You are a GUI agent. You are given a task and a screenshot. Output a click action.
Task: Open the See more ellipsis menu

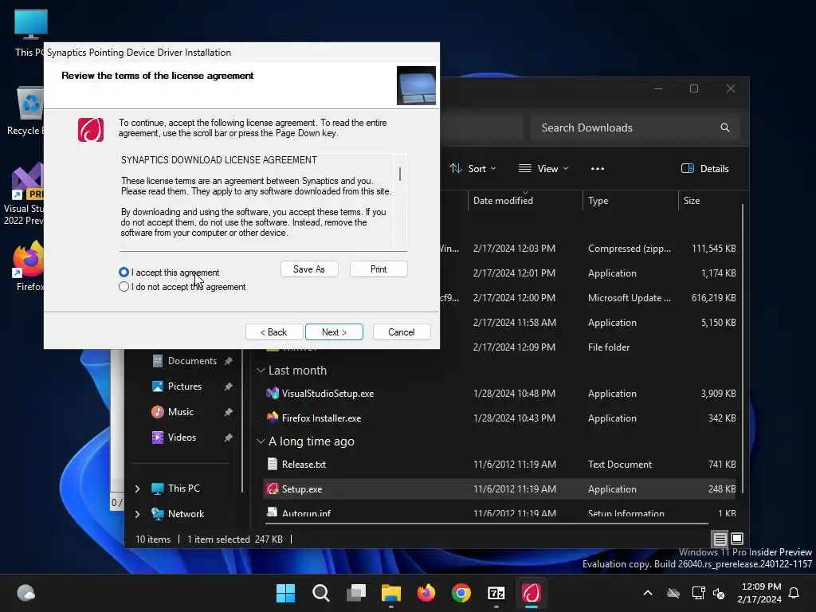(598, 169)
